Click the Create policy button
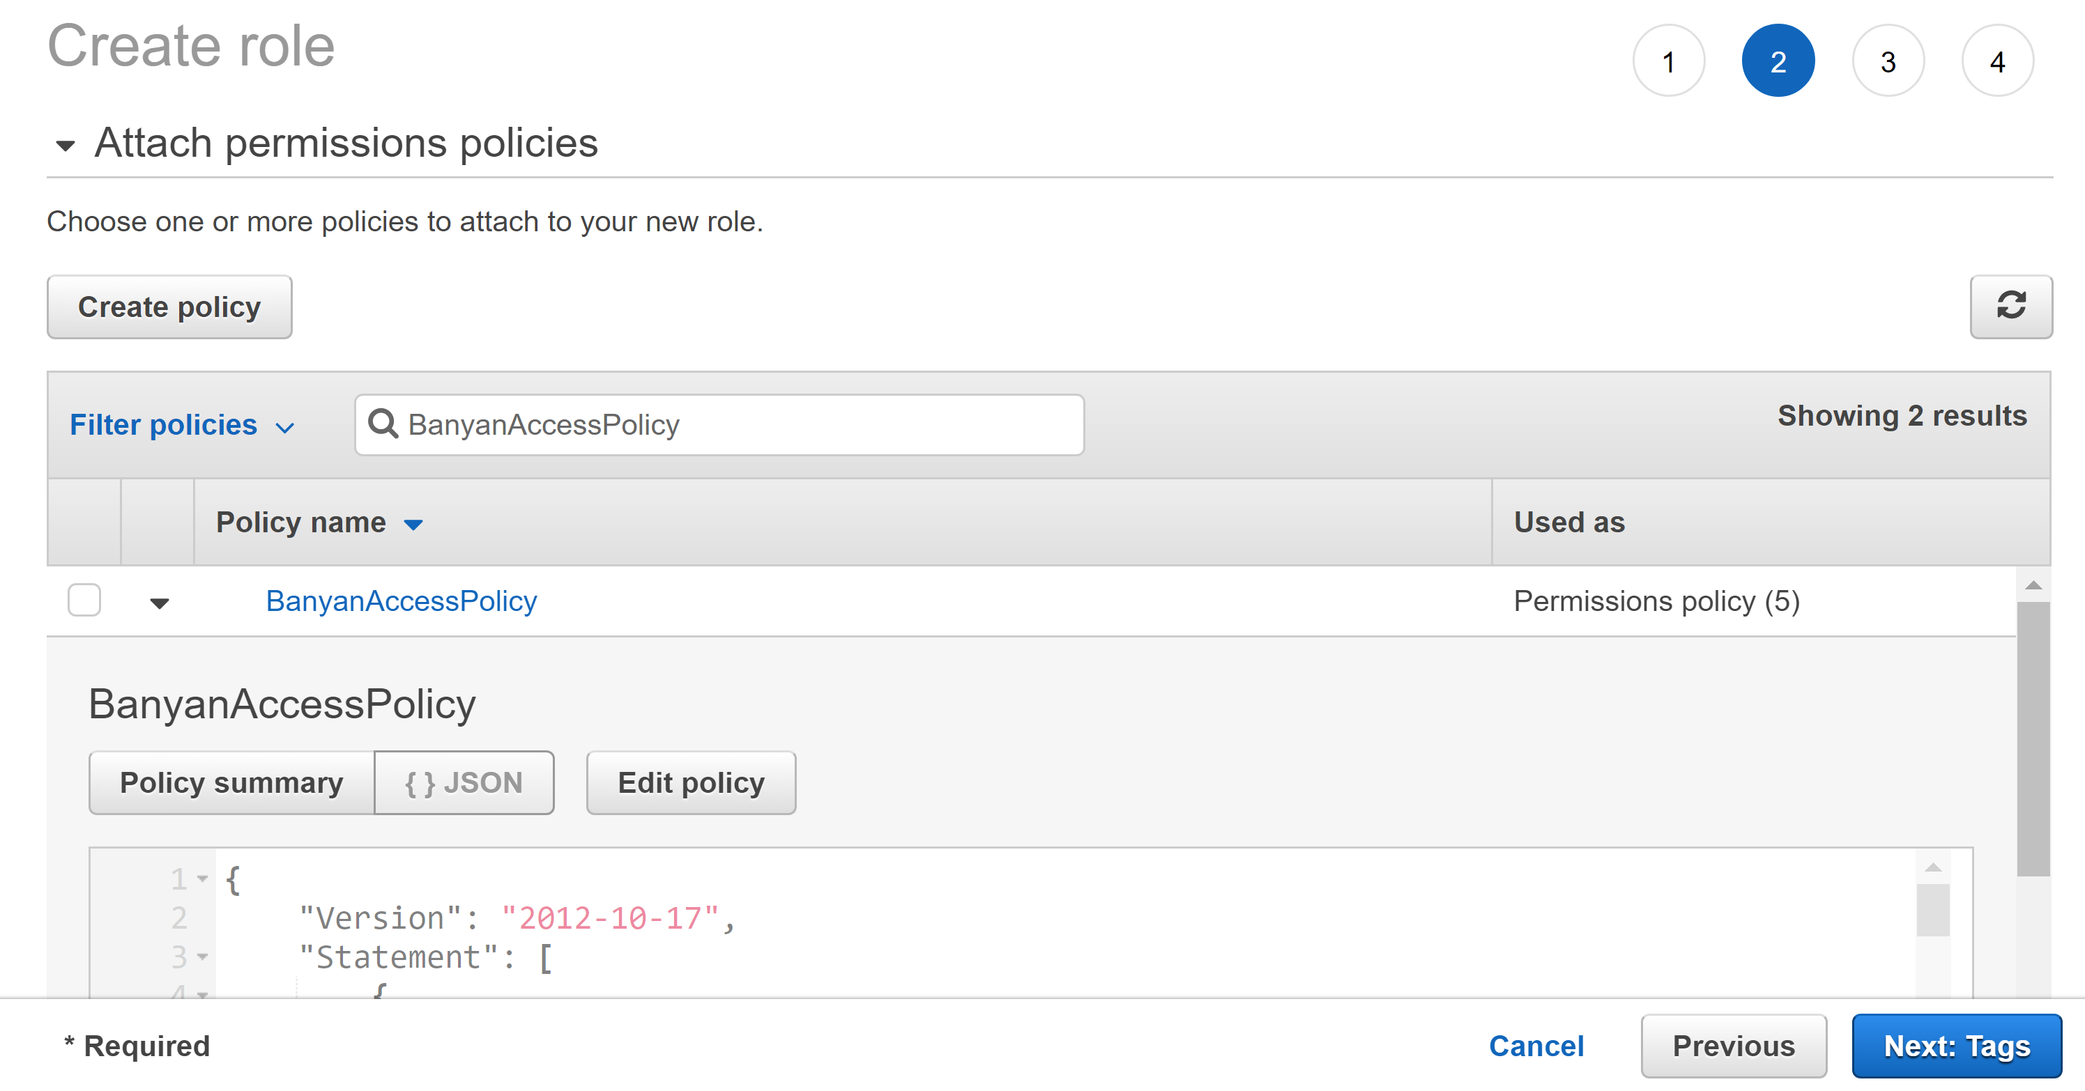The image size is (2085, 1091). (169, 307)
